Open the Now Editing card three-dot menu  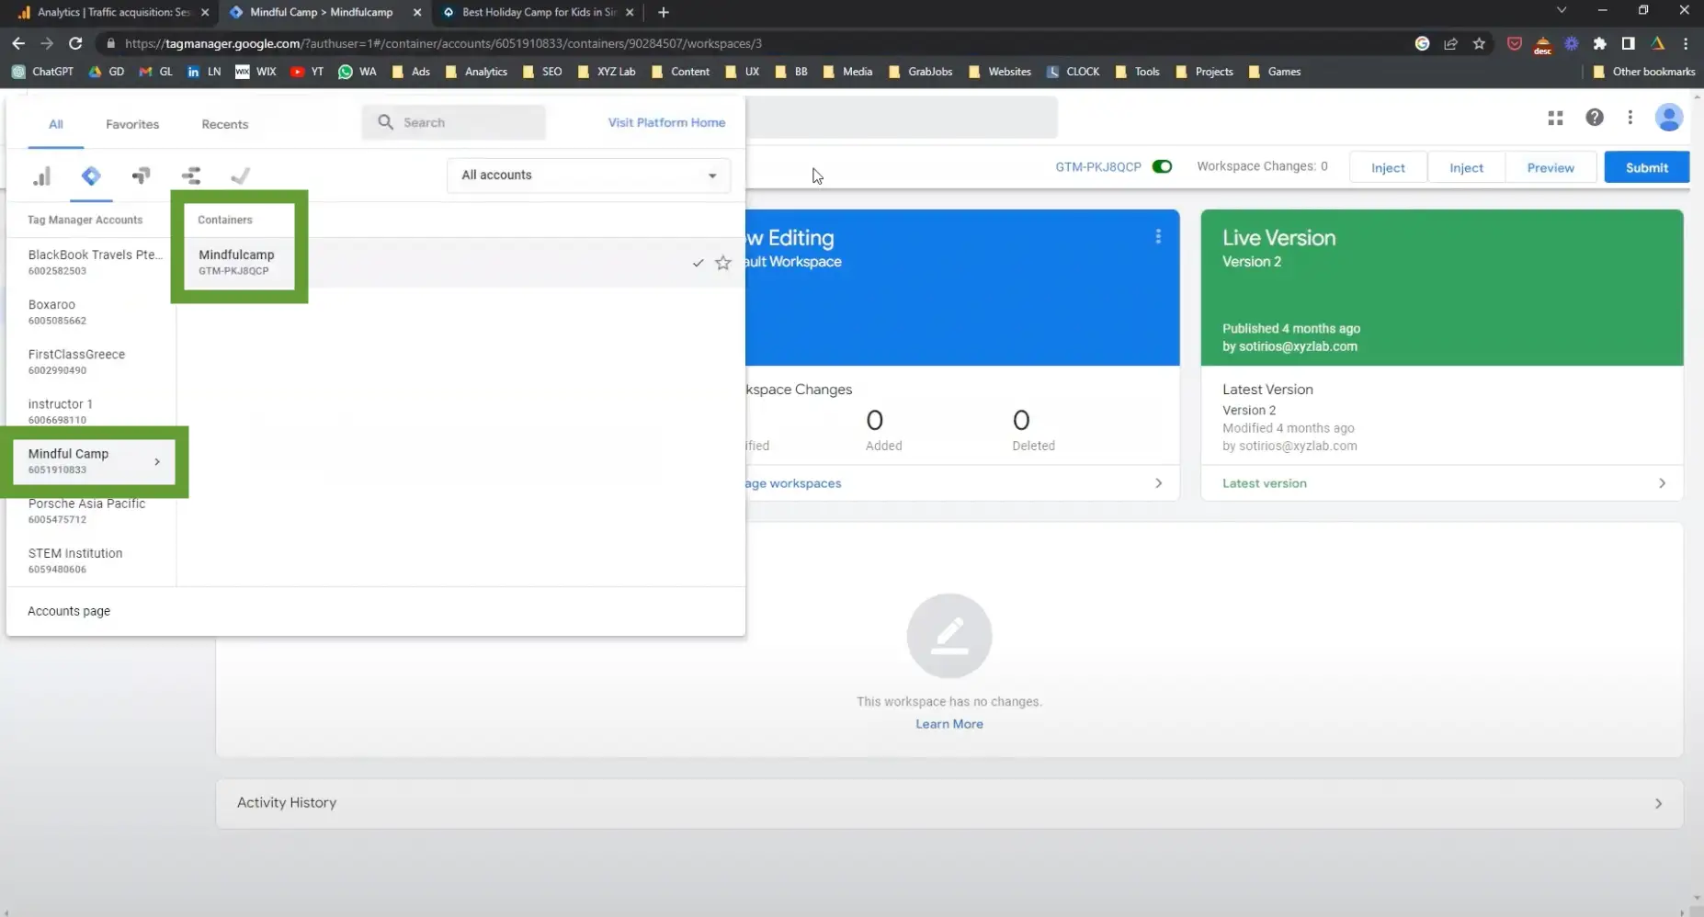click(x=1158, y=237)
